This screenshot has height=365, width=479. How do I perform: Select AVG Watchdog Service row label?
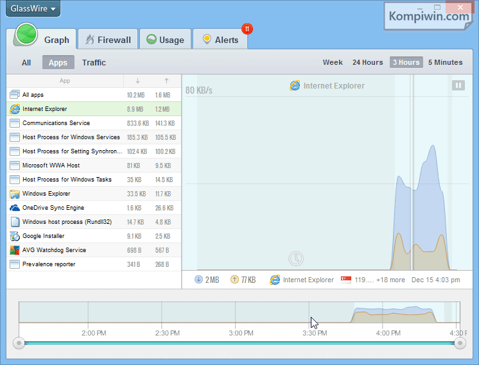tap(54, 250)
